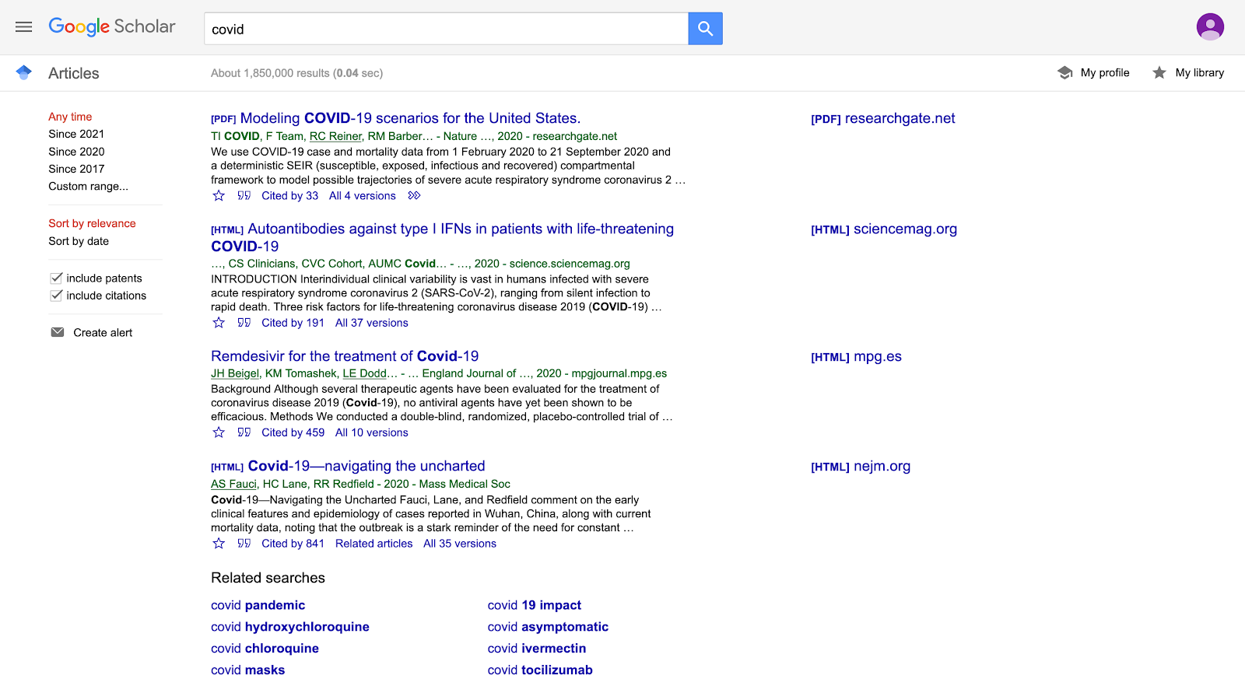Click the Articles scholar cap icon
1245x686 pixels.
click(24, 72)
